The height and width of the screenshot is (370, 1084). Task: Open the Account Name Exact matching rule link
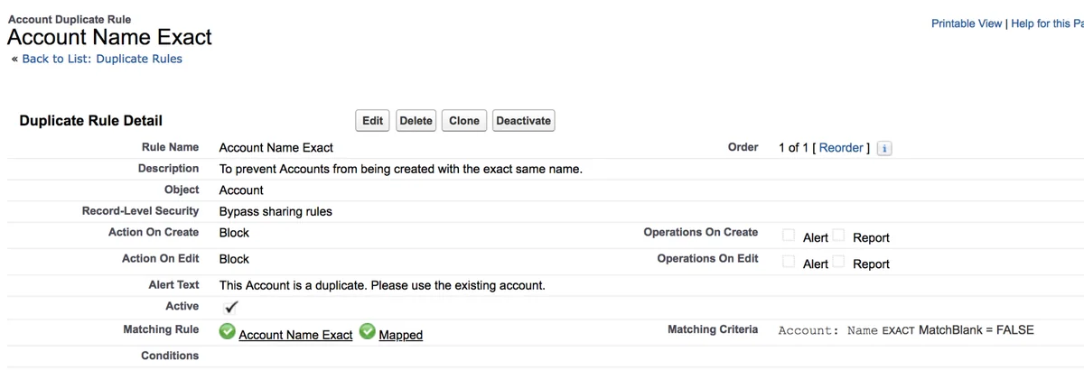tap(295, 335)
